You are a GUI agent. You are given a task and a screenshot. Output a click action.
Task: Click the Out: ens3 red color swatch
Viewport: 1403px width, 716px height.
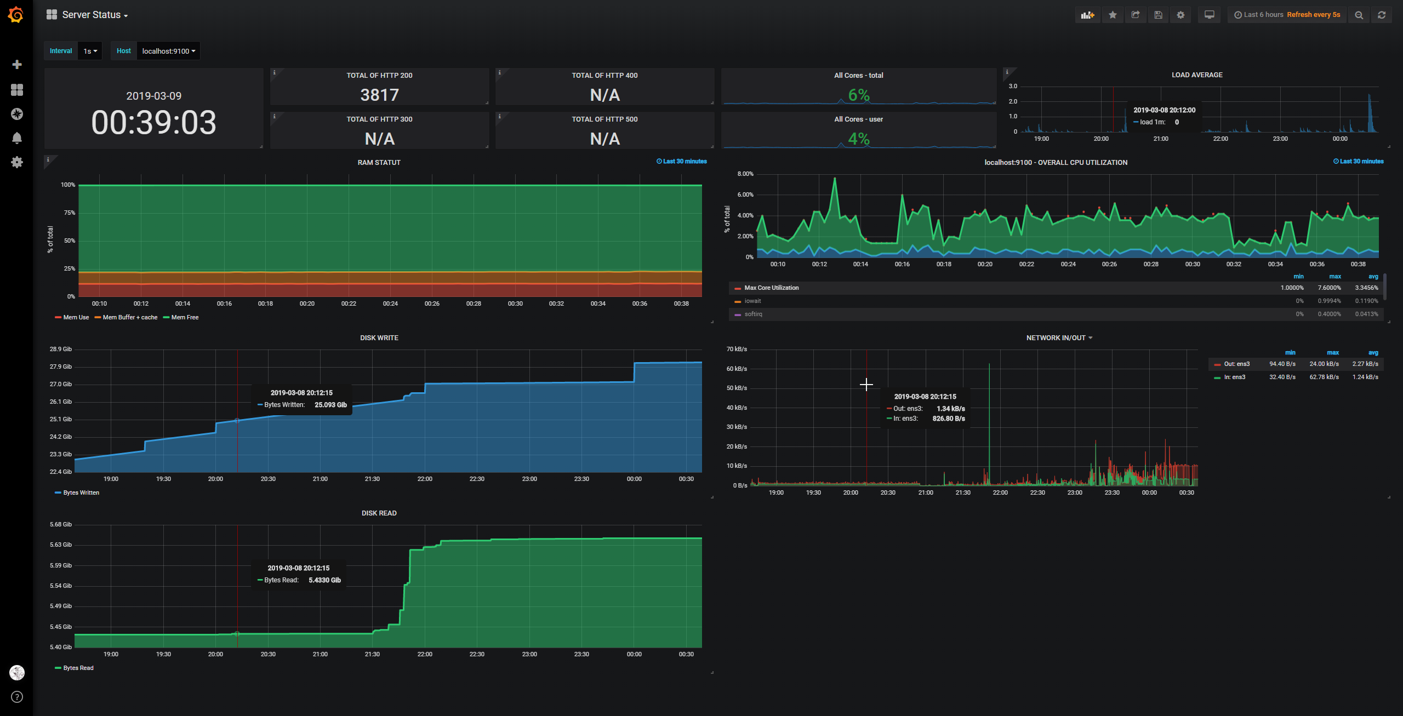pos(1217,365)
